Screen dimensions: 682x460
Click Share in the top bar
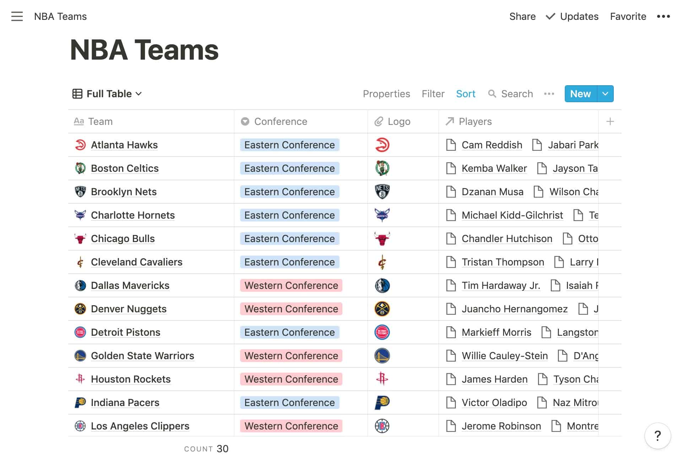(x=523, y=16)
